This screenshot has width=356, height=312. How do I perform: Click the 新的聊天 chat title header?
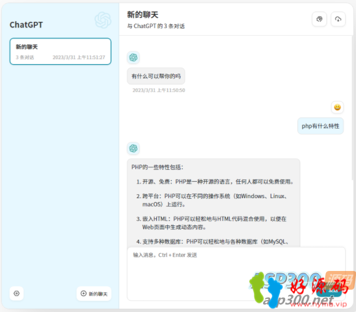click(143, 15)
